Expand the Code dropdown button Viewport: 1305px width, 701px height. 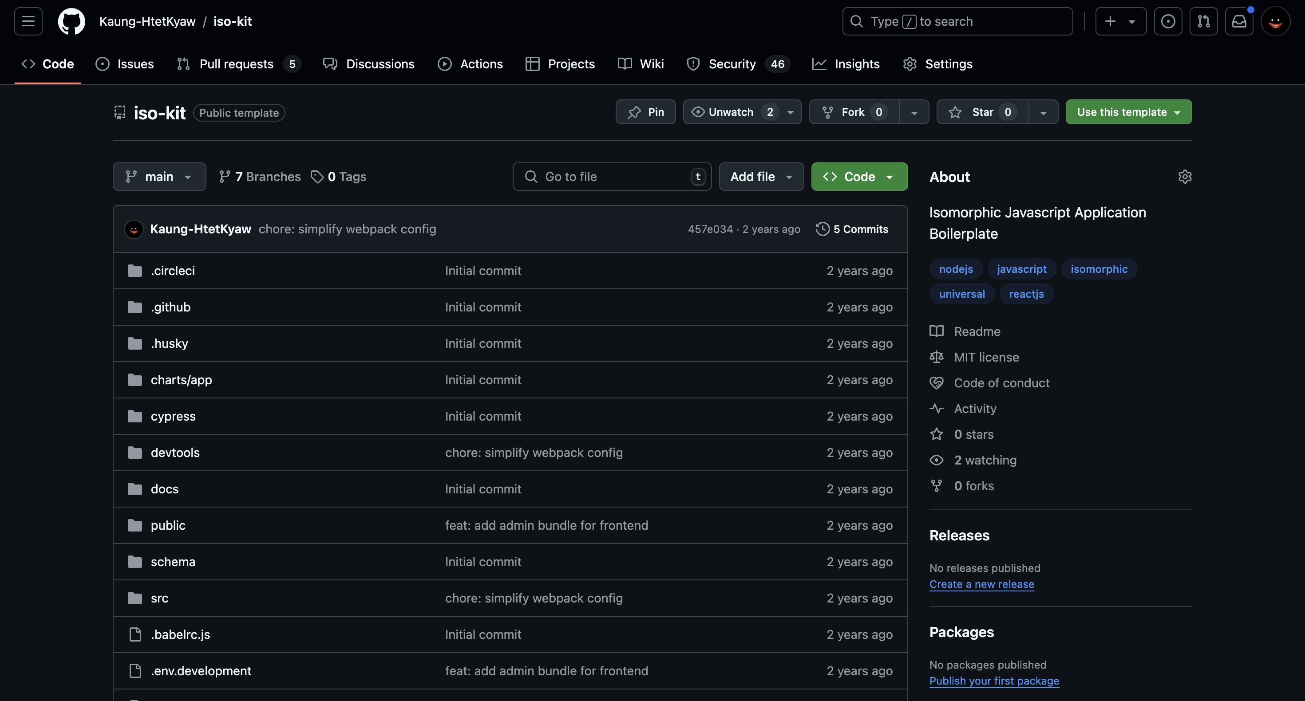click(889, 176)
